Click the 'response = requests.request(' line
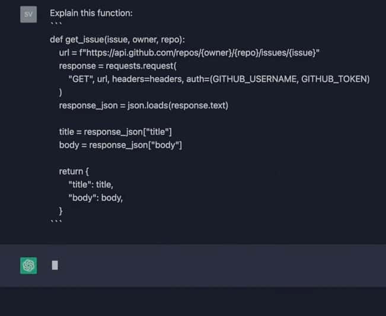Screen dimensions: 386x316 (117, 66)
